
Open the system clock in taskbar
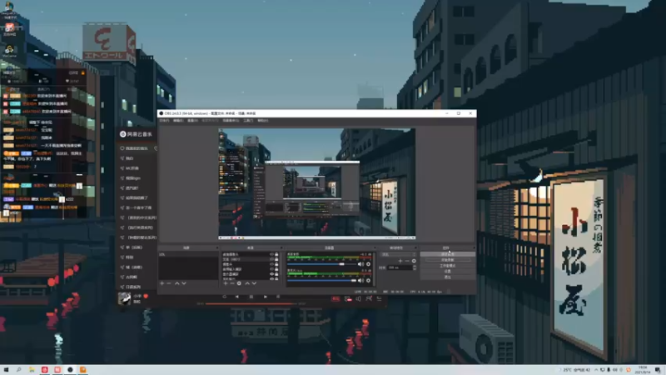tap(642, 370)
